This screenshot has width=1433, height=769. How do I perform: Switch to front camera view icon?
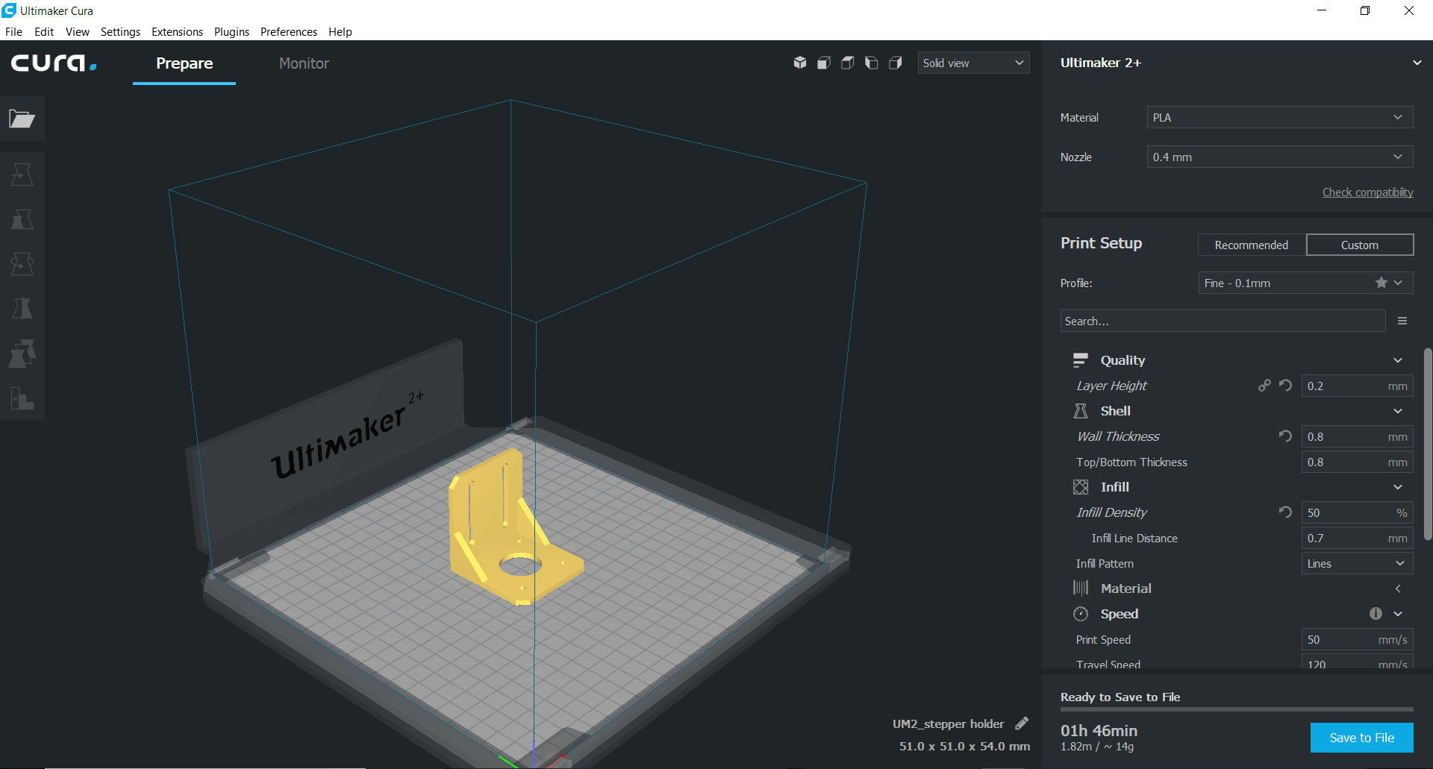[x=824, y=63]
